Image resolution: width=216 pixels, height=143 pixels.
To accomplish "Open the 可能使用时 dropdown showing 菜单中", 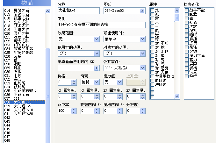I will pyautogui.click(x=143, y=39).
